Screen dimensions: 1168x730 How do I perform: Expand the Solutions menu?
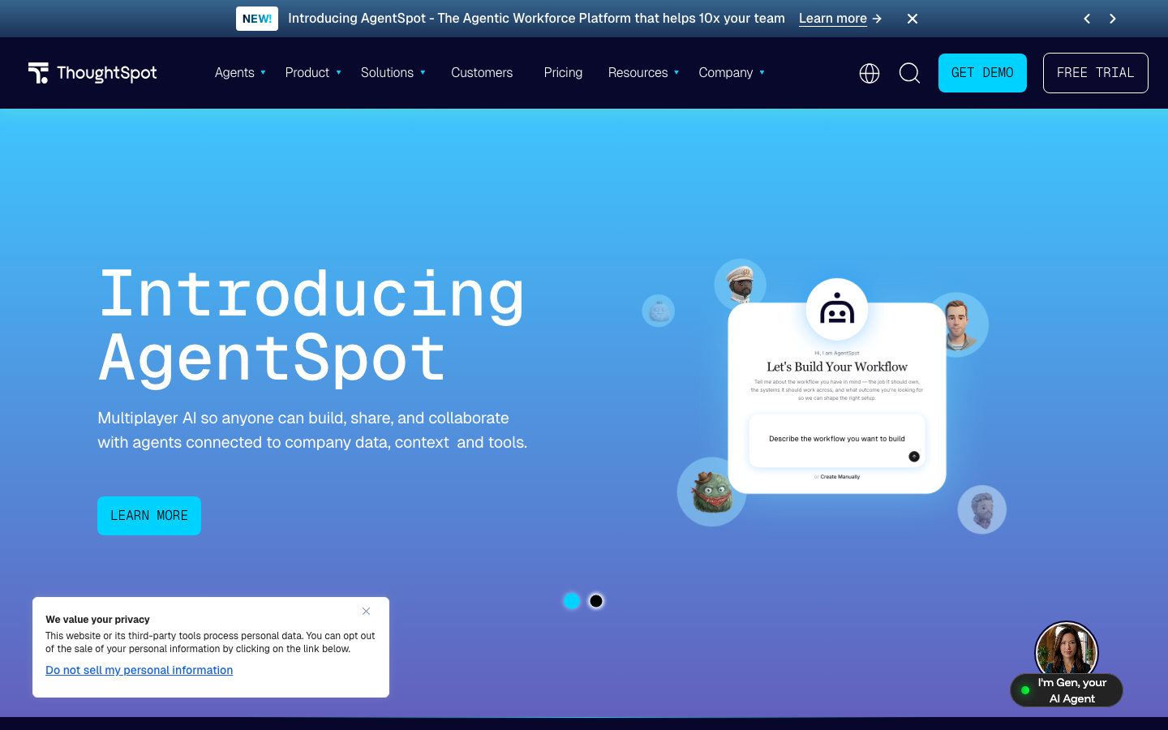pos(393,73)
